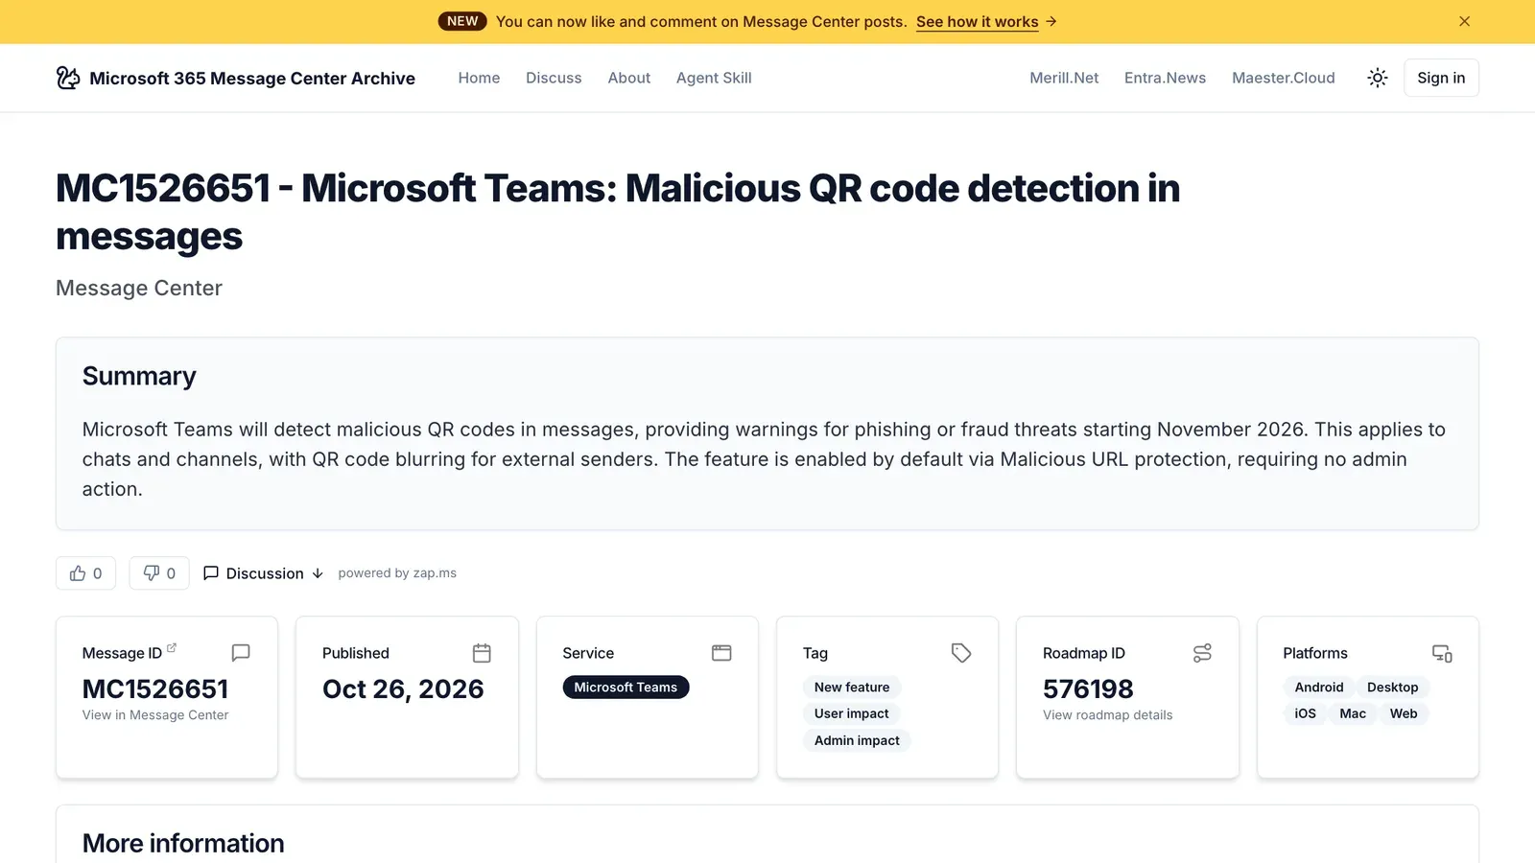Viewport: 1535px width, 863px height.
Task: Click the external link icon beside Message ID
Action: click(x=172, y=648)
